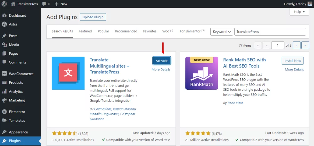
Task: Open the Howdy, Freddy user menu
Action: click(x=298, y=4)
